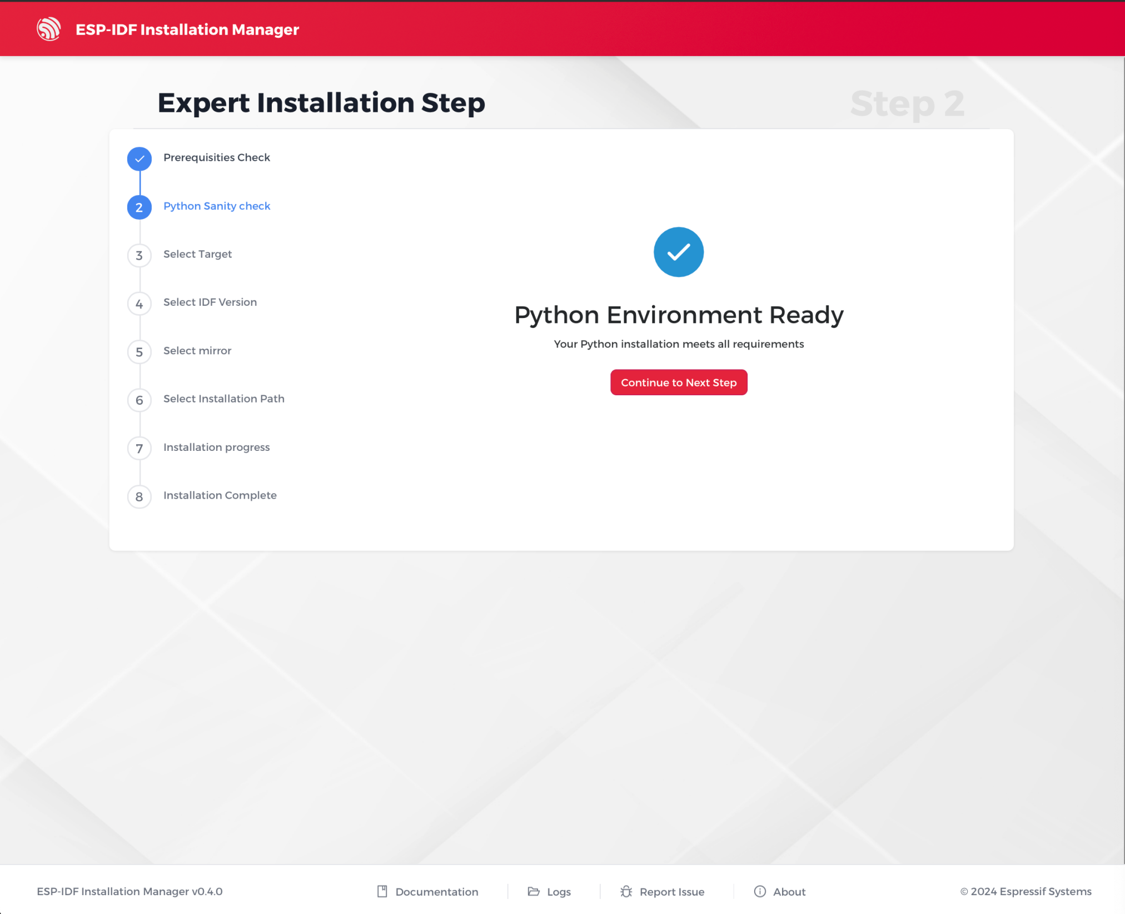Select the Report Issue link
1125x914 pixels.
671,892
